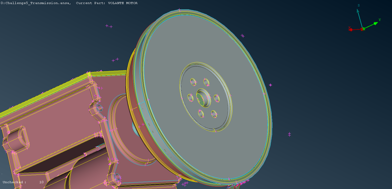Select the green center bore of the flywheel
Image resolution: width=392 pixels, height=189 pixels.
coord(200,99)
